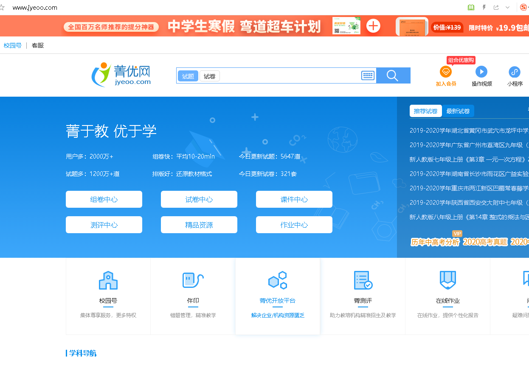This screenshot has height=368, width=529.
Task: Click the text 试题多：1200万+道
Action: pyautogui.click(x=93, y=174)
